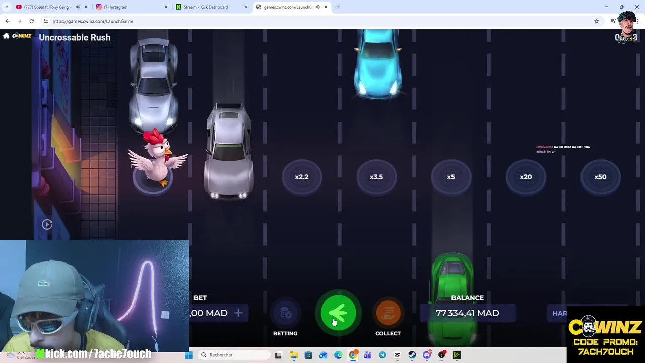Close the Kick Dashboard tab
The width and height of the screenshot is (645, 363).
tap(246, 7)
